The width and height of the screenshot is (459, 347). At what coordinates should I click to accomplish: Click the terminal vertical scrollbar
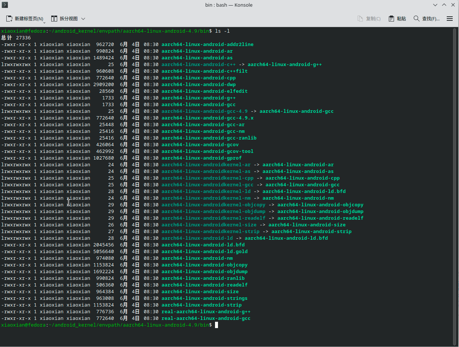click(x=455, y=186)
